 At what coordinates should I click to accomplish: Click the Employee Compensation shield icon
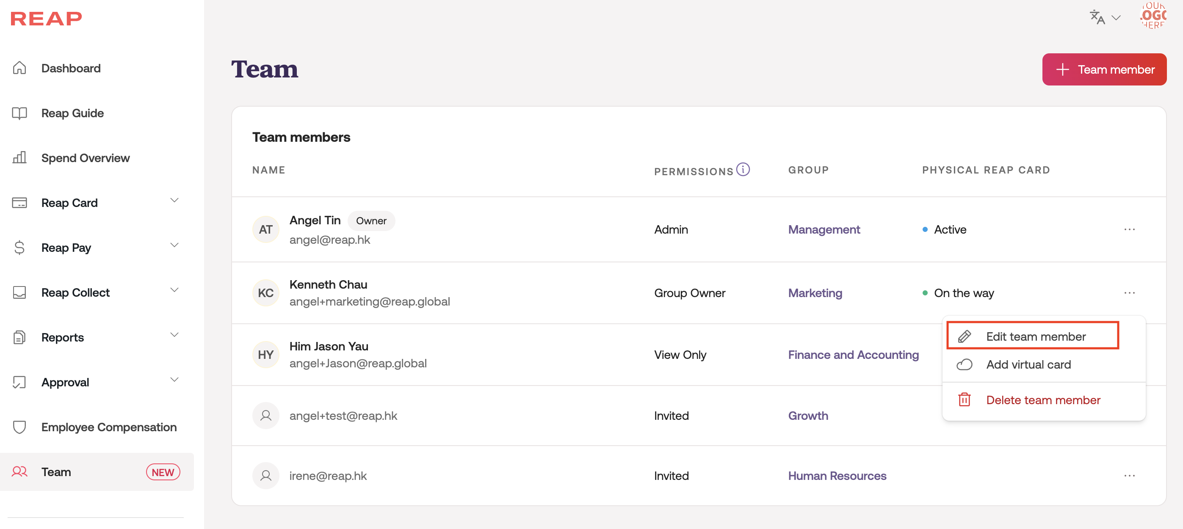click(19, 427)
